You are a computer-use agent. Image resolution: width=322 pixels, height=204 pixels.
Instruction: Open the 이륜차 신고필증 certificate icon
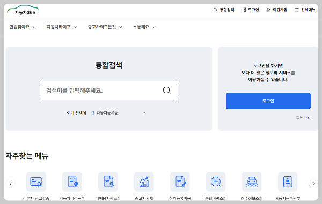click(x=36, y=182)
